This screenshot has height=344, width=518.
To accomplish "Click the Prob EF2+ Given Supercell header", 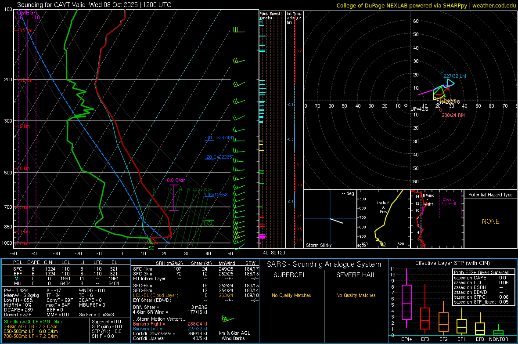I will coord(481,272).
